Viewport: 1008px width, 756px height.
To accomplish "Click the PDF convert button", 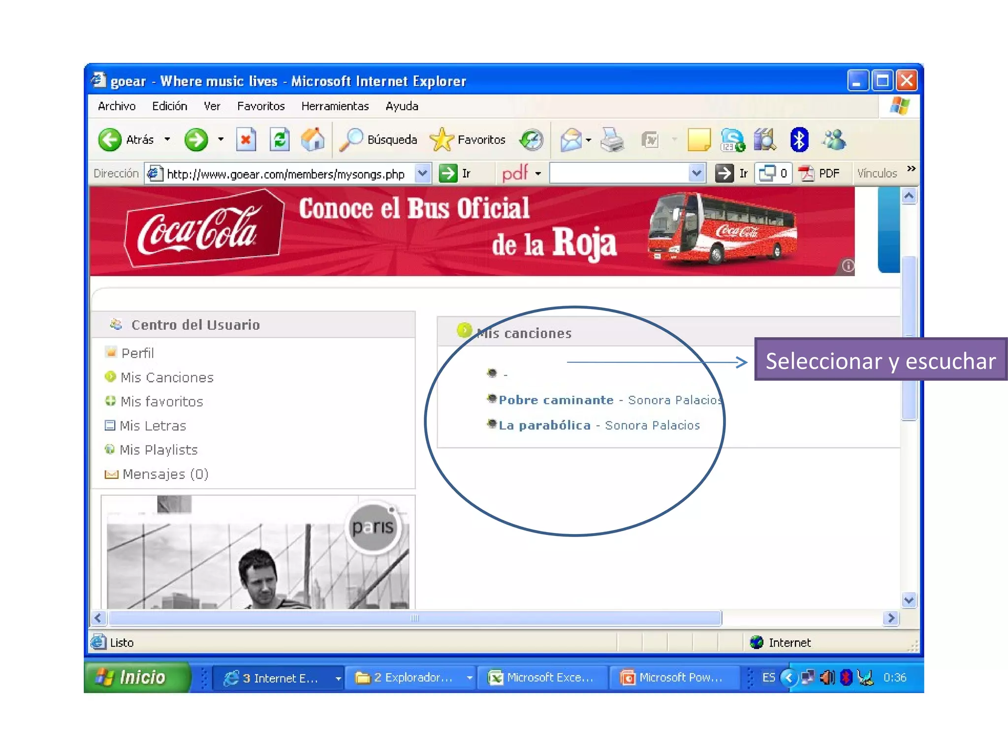I will point(819,173).
